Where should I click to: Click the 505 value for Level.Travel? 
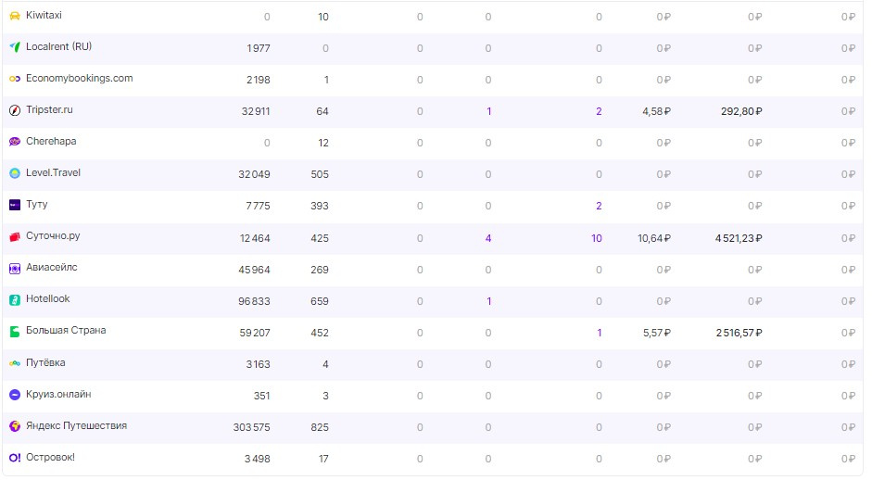coord(320,174)
